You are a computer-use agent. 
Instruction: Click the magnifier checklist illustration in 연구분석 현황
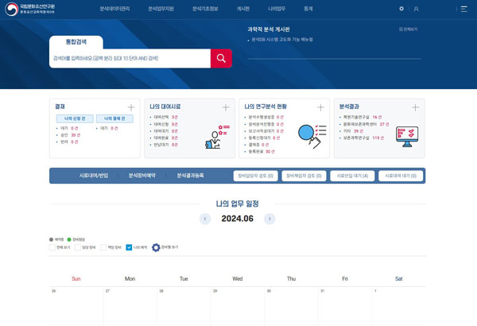312,137
